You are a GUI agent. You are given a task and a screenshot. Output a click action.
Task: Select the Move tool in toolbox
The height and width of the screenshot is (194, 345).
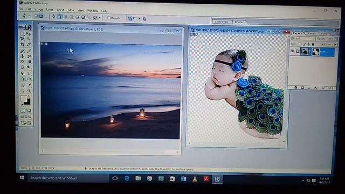[x=29, y=33]
